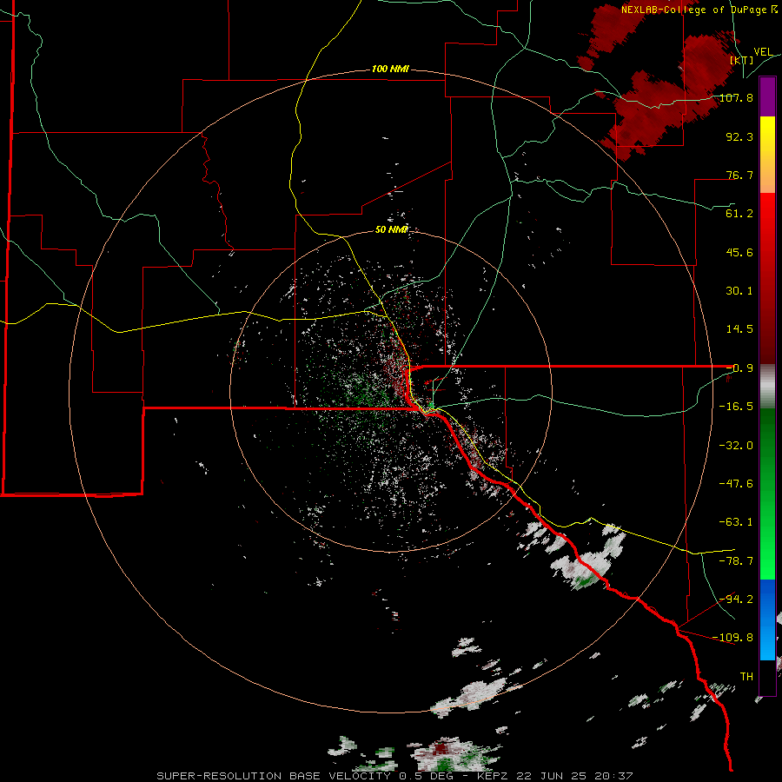
Task: Click the -16.5 scale value
Action: [x=736, y=407]
